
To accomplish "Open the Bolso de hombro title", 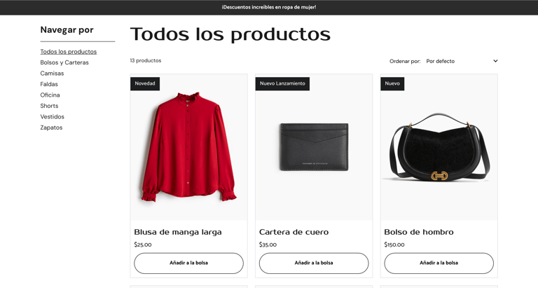I will point(419,232).
